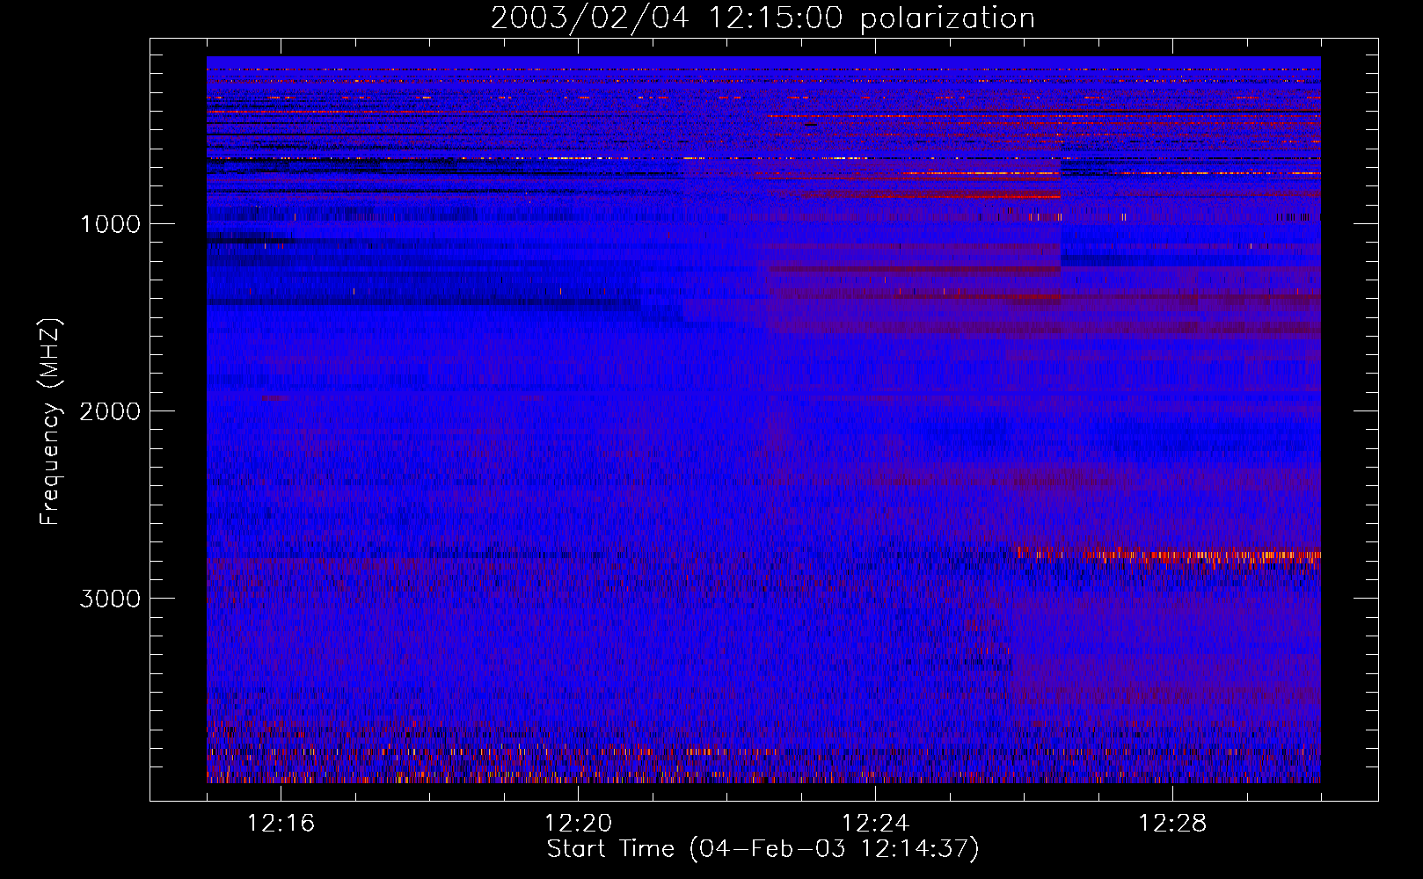This screenshot has width=1423, height=879.
Task: Click the bright red-yellow emission streak near 2800 MHz
Action: (x=1168, y=555)
